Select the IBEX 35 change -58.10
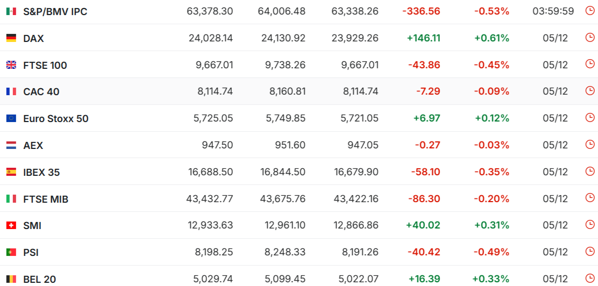The image size is (598, 286). click(425, 172)
